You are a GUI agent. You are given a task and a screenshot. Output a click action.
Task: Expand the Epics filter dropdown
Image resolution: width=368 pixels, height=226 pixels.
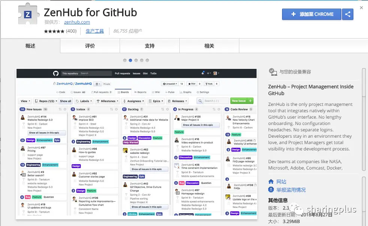coord(156,101)
